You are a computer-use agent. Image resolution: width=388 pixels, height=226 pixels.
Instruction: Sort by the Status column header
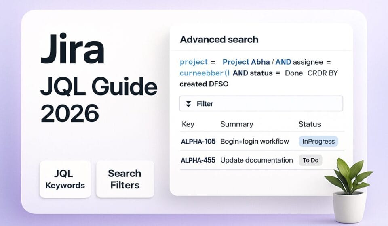pos(310,124)
